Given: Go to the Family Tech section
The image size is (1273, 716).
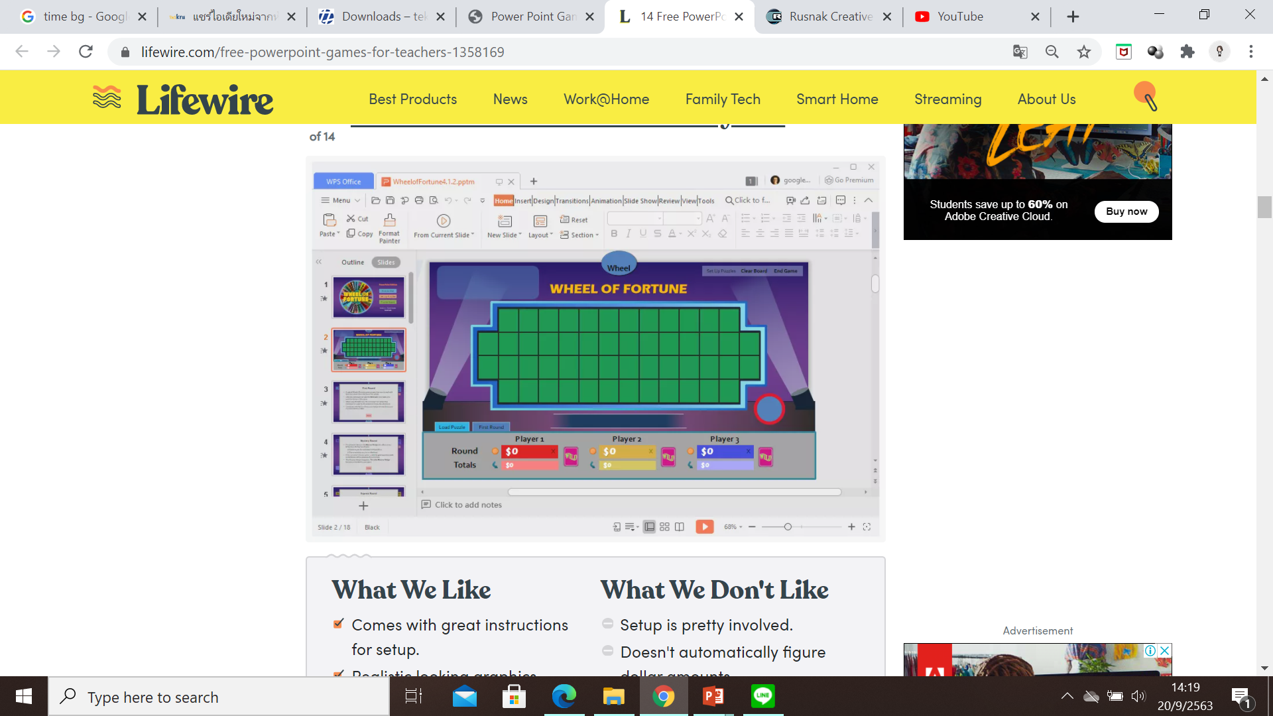Looking at the screenshot, I should (x=723, y=99).
